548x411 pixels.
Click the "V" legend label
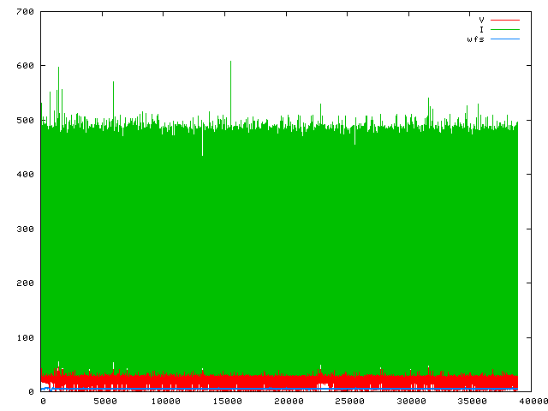(x=481, y=20)
